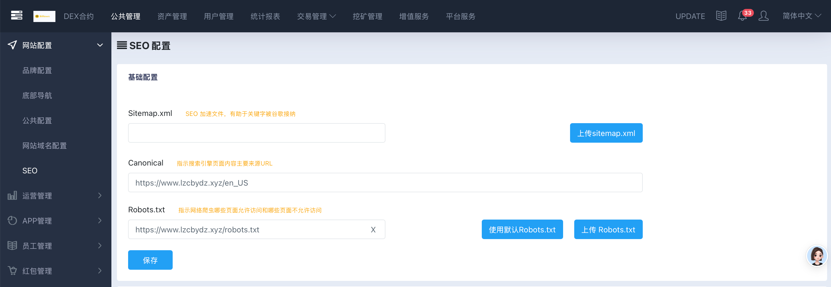The height and width of the screenshot is (287, 831).
Task: Click the Biltown logo in header
Action: pyautogui.click(x=44, y=16)
